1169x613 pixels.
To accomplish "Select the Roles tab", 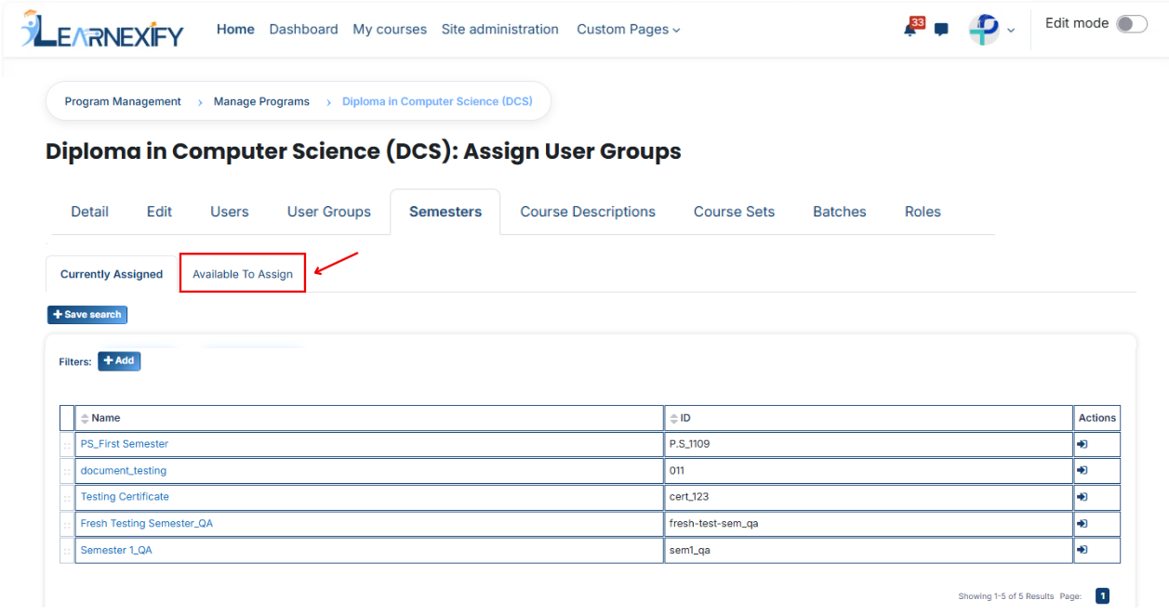I will (923, 212).
